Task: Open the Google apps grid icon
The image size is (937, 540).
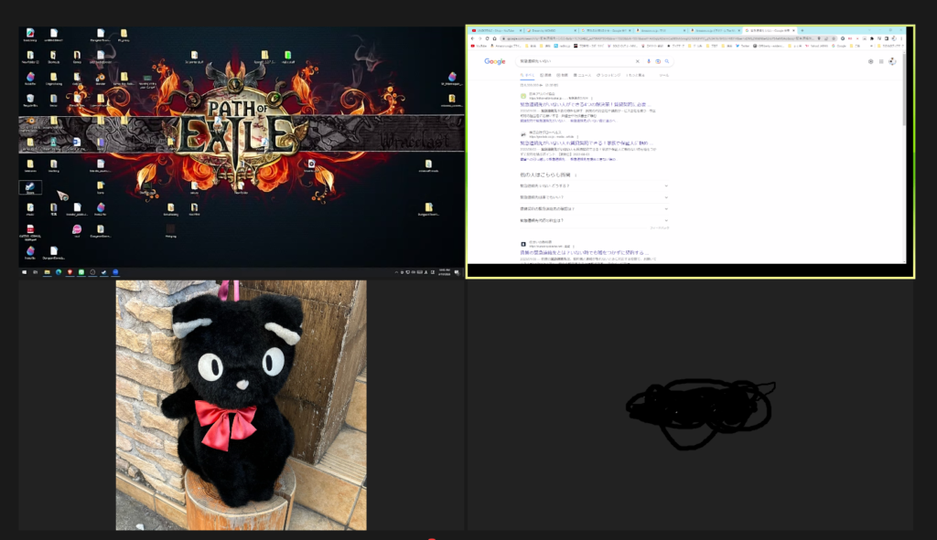Action: (x=881, y=61)
